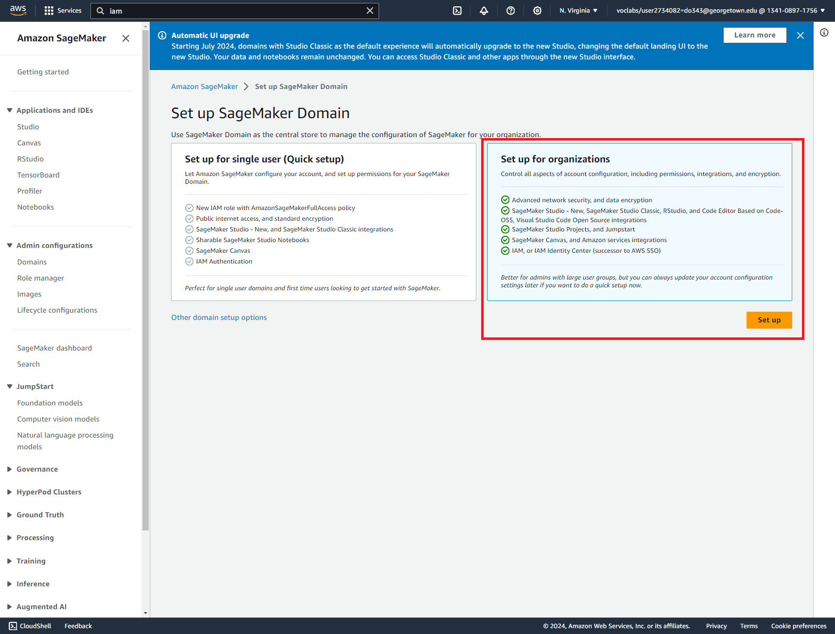The width and height of the screenshot is (835, 634).
Task: Open the info panel icon at right edge
Action: pos(824,33)
